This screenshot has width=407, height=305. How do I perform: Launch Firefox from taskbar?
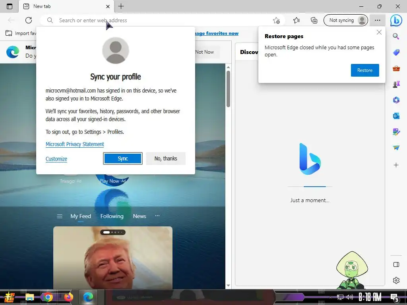pyautogui.click(x=68, y=297)
